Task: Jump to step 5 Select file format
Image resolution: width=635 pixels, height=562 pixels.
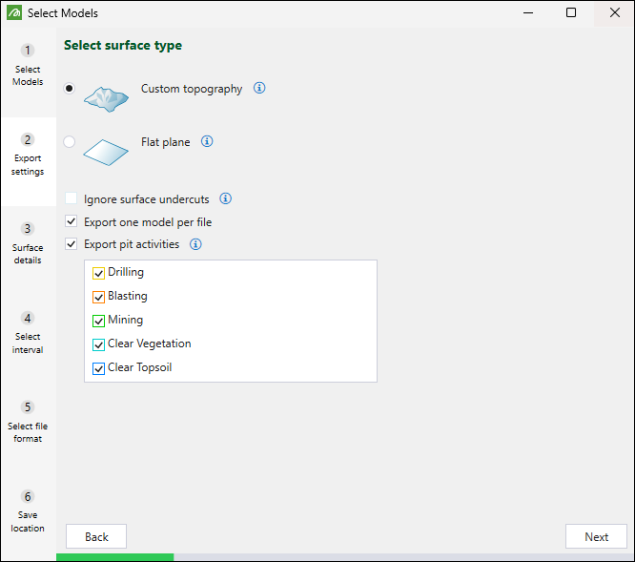Action: pyautogui.click(x=28, y=422)
